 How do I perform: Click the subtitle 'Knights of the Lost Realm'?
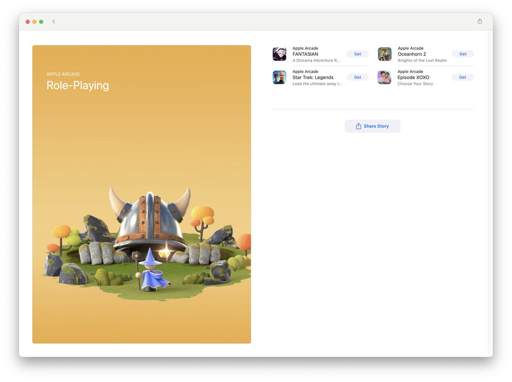(422, 60)
